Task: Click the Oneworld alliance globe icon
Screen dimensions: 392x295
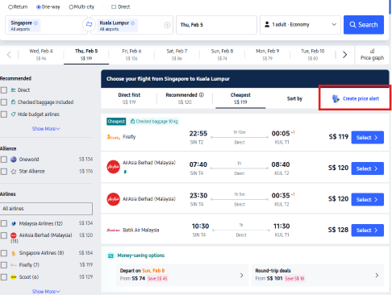Action: coord(14,160)
